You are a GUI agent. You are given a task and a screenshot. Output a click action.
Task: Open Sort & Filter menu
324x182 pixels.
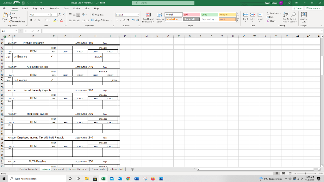pos(286,17)
